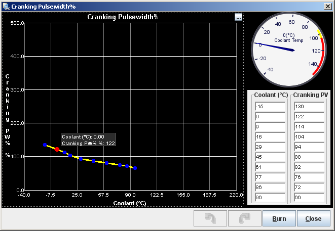The image size is (335, 231).
Task: Click the graph title Cranking Pulsewidth%
Action: [123, 17]
